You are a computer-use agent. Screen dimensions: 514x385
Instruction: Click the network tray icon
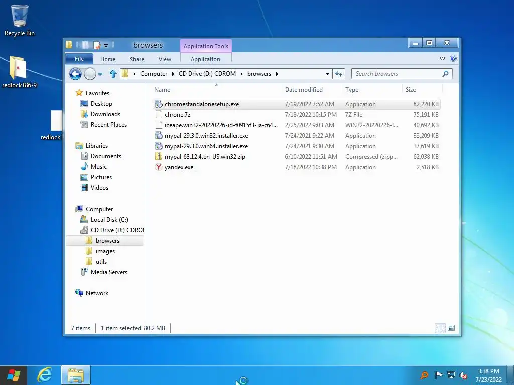[x=451, y=375]
